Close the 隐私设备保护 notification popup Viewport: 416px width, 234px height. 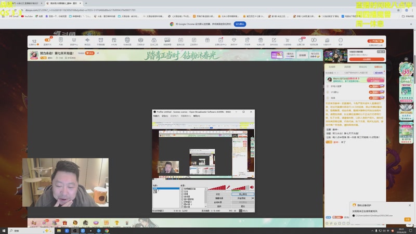coord(410,205)
